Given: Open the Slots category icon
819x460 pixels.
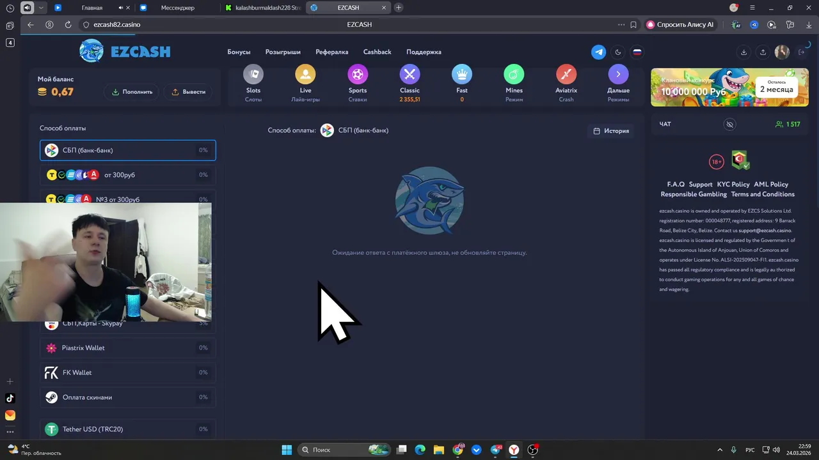Looking at the screenshot, I should point(253,74).
